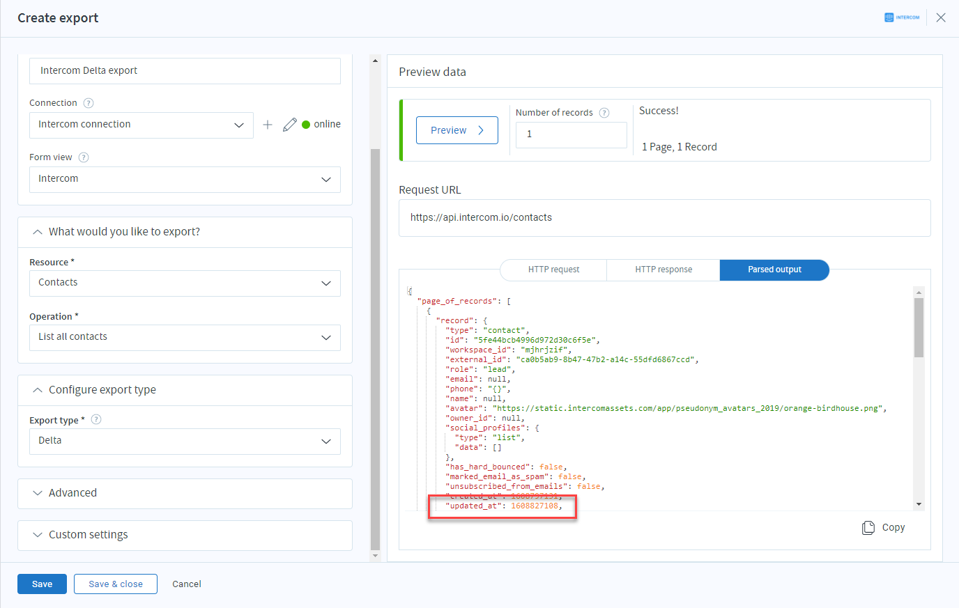959x608 pixels.
Task: Switch to the HTTP response tab
Action: (x=663, y=270)
